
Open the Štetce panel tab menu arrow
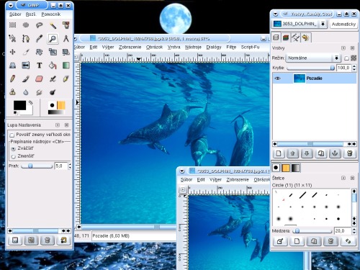point(343,178)
